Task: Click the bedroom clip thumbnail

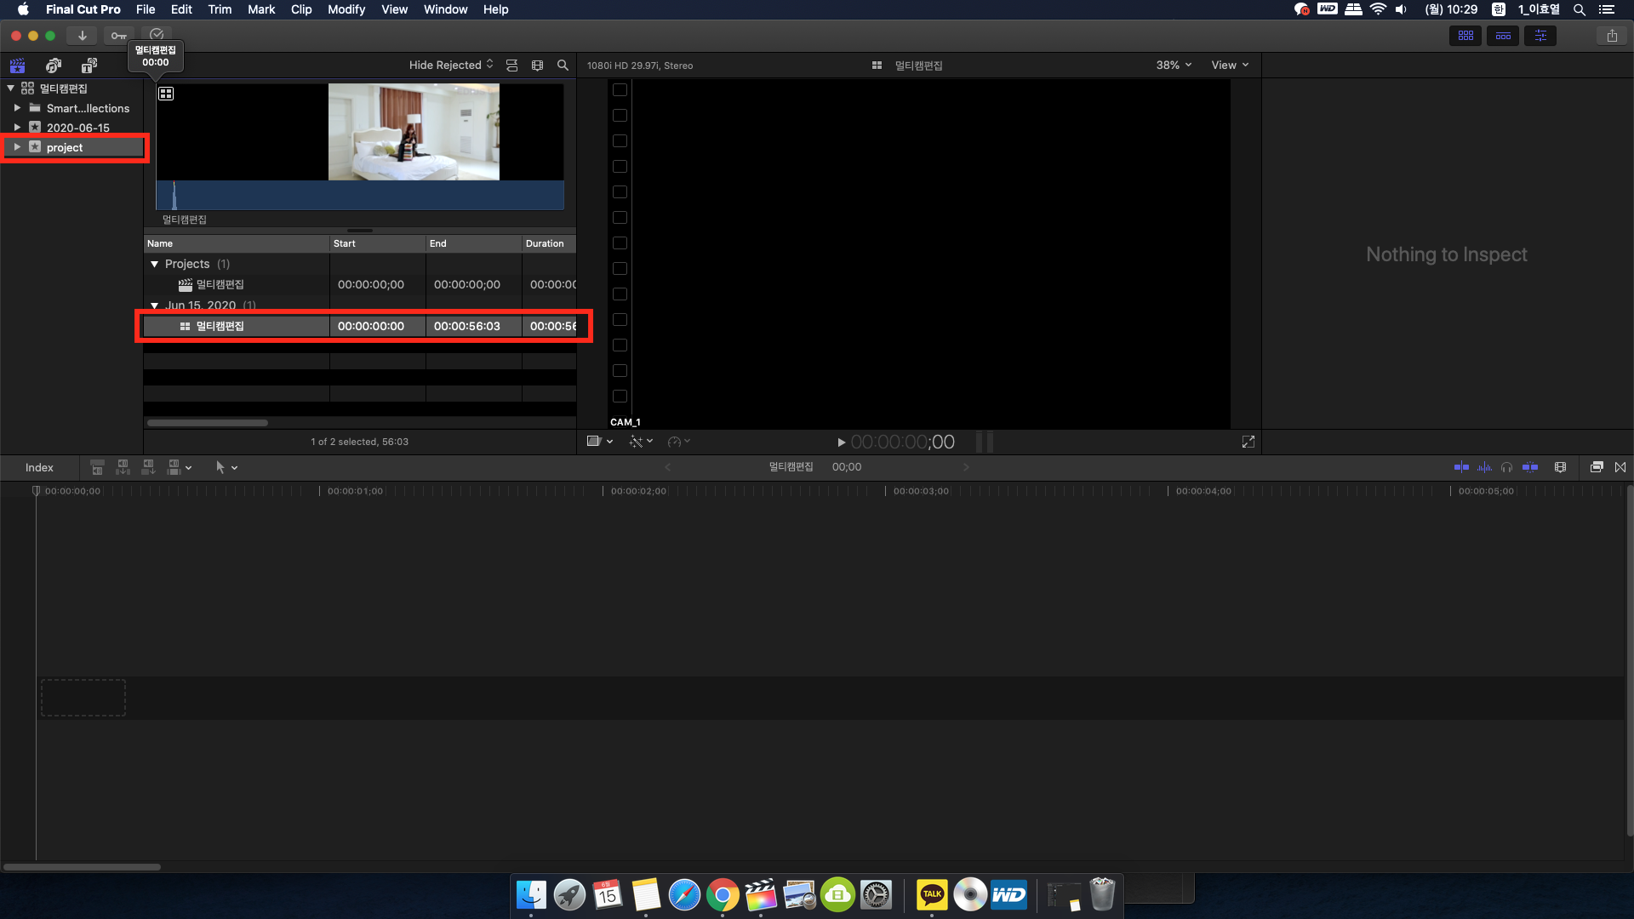Action: tap(414, 132)
